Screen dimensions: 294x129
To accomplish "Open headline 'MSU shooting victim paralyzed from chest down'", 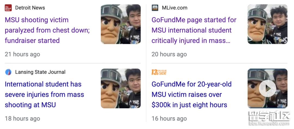I will coord(47,30).
